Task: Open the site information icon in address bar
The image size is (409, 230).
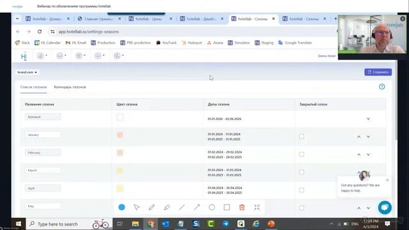Action: [x=52, y=31]
